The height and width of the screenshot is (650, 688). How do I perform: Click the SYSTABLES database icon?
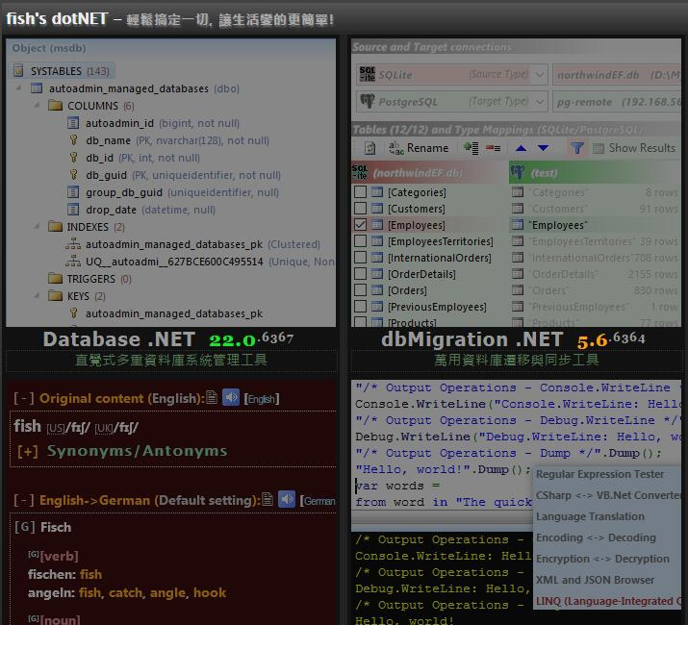[18, 70]
